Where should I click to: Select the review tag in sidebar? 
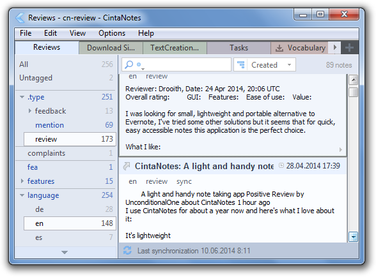point(70,139)
